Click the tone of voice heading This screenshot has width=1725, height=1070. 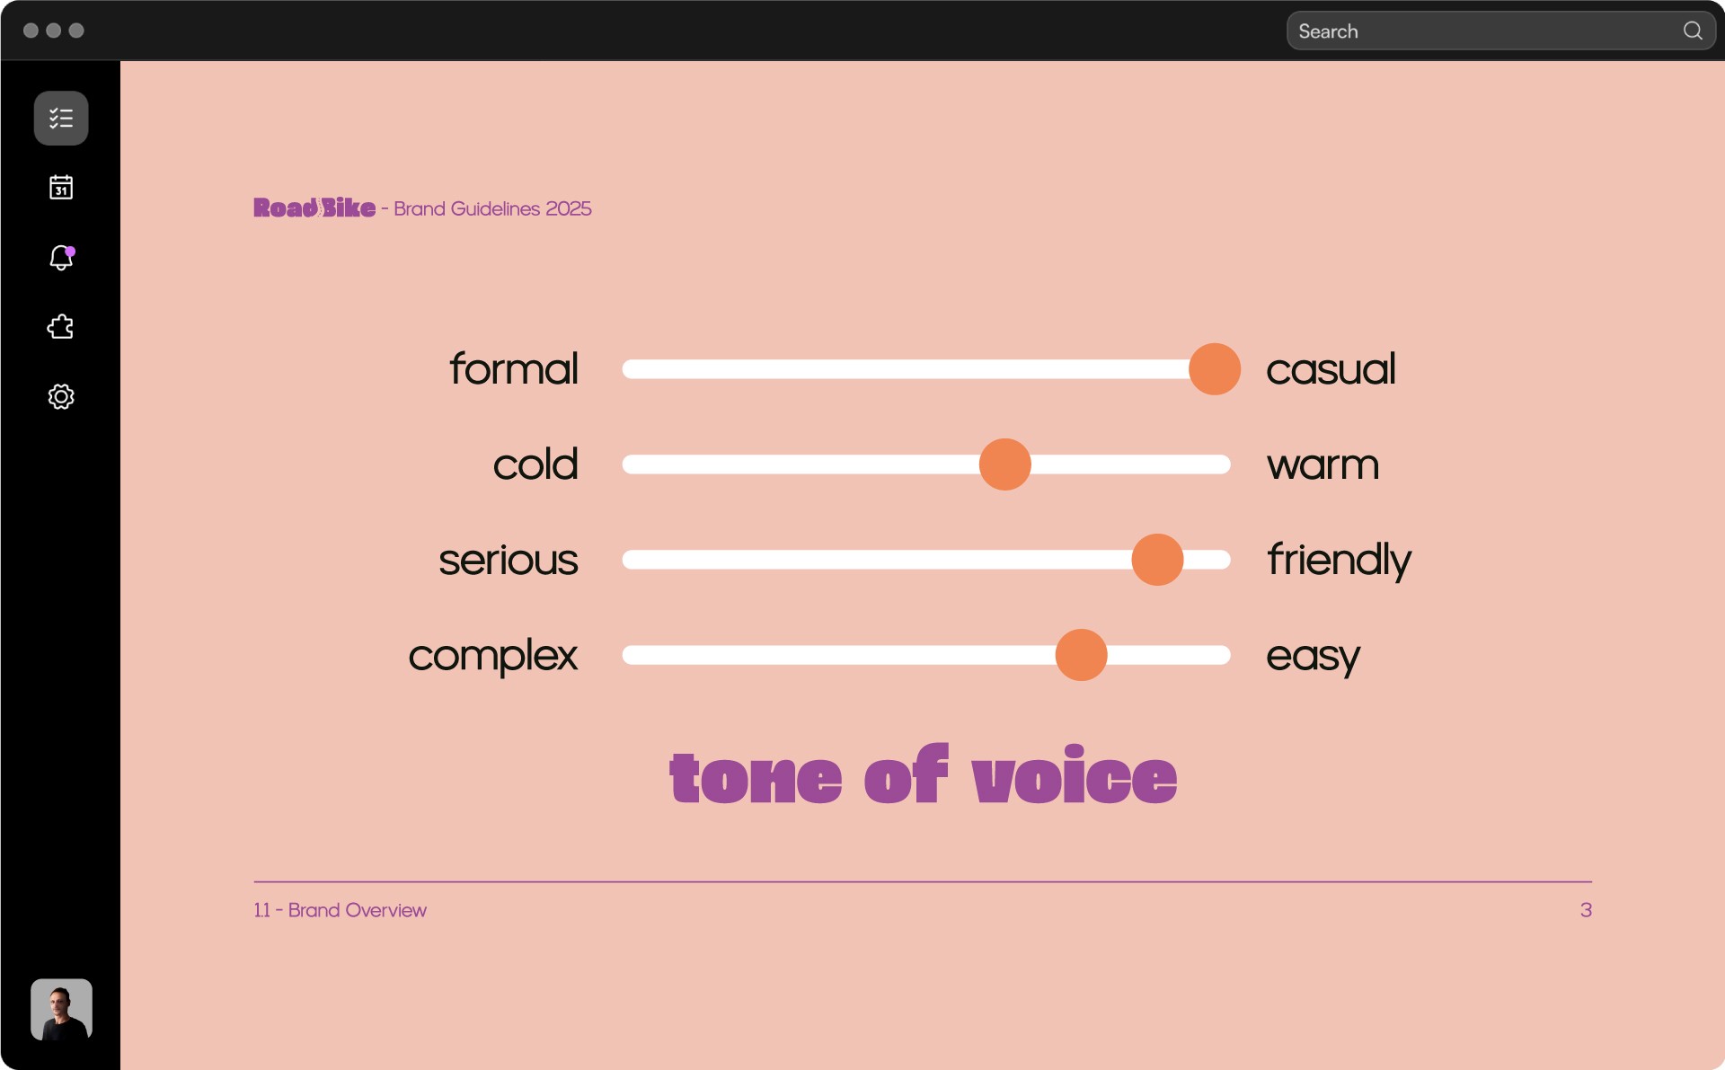point(923,776)
